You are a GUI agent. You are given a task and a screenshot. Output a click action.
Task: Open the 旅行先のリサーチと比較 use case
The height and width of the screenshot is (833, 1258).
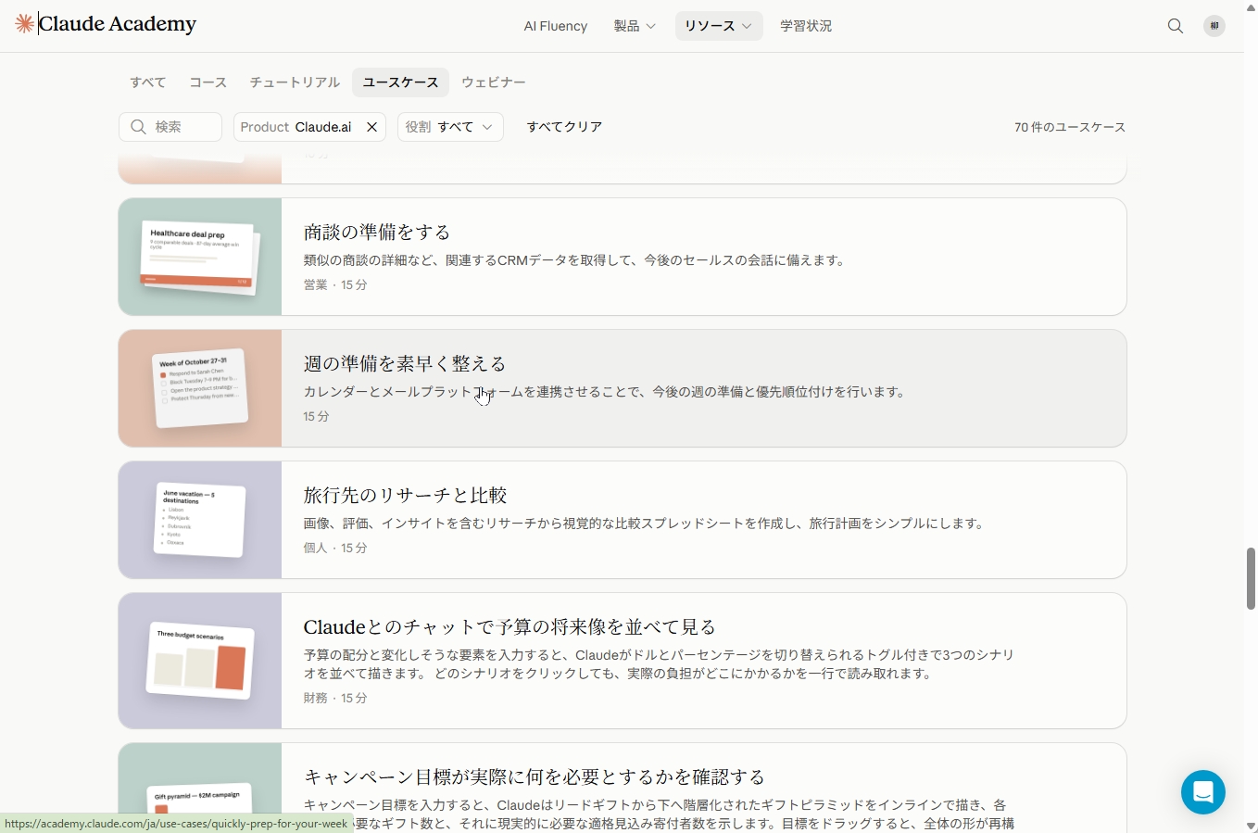(x=623, y=520)
